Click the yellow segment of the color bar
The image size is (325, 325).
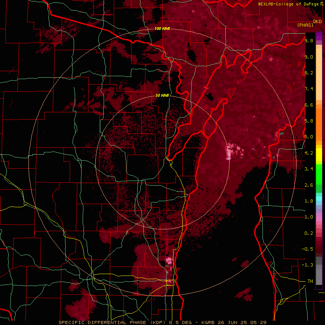(319, 155)
